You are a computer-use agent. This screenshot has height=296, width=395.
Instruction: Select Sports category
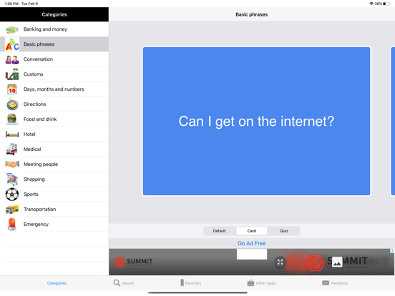(x=54, y=194)
